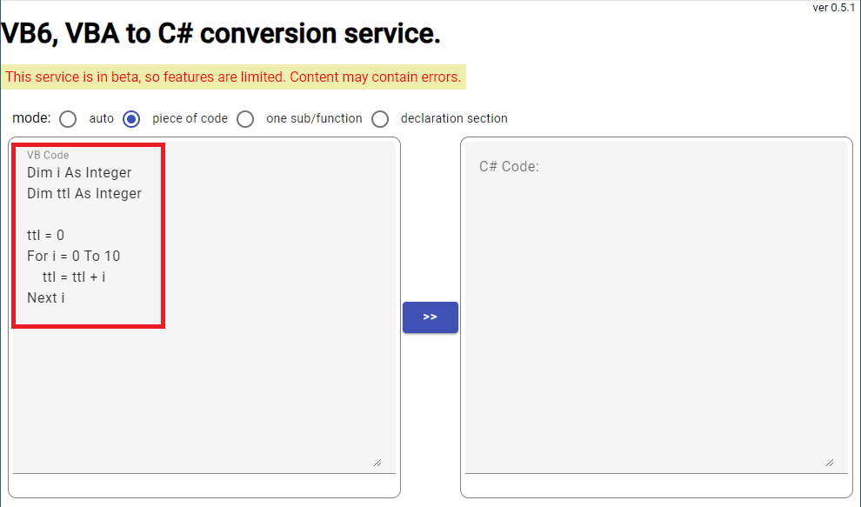This screenshot has height=507, width=861.
Task: Click the >> convert button
Action: click(430, 317)
